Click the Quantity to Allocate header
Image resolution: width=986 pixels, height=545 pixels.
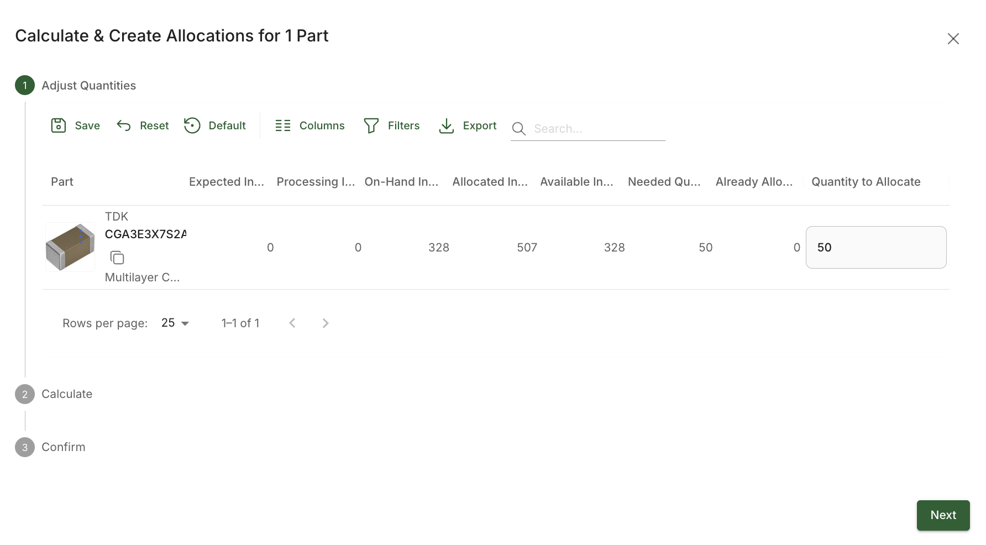(x=866, y=182)
